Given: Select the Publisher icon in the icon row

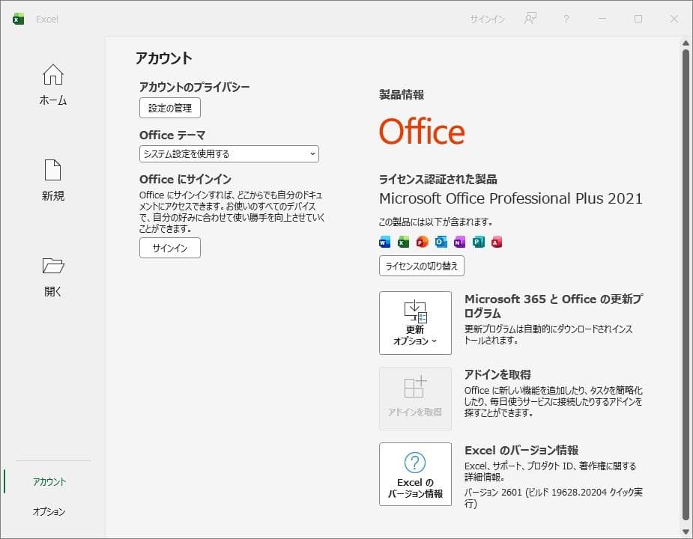Looking at the screenshot, I should 478,242.
